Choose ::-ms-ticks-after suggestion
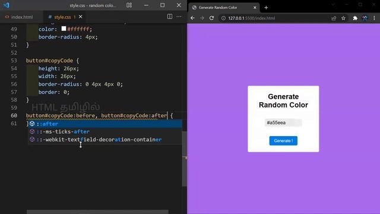 (105, 131)
